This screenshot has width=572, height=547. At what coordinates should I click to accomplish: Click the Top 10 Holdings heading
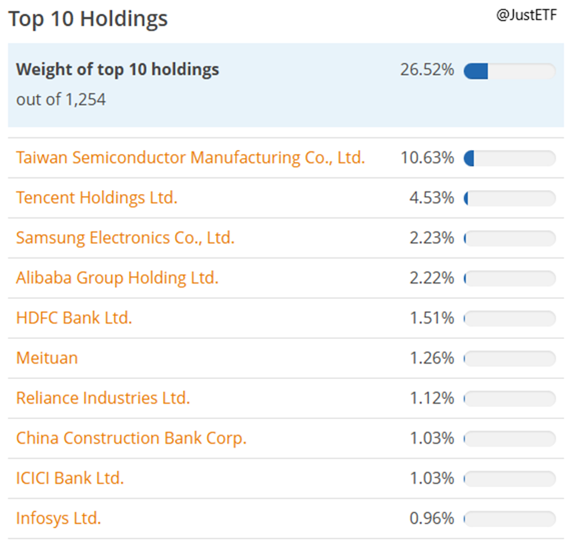point(88,19)
